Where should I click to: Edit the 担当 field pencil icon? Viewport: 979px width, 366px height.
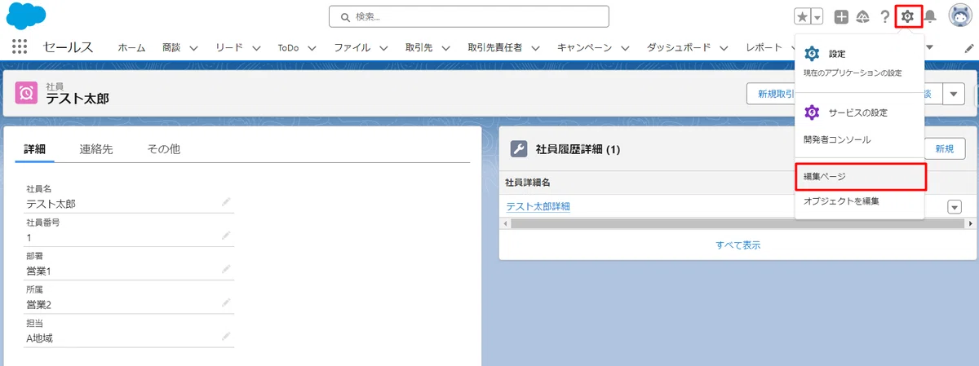226,336
